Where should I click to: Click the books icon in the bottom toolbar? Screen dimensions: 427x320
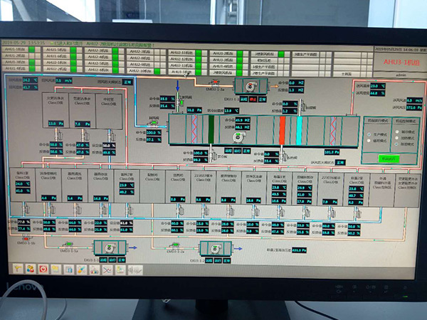(x=68, y=270)
